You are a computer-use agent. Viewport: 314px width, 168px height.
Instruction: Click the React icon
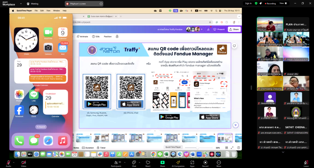tap(148, 162)
